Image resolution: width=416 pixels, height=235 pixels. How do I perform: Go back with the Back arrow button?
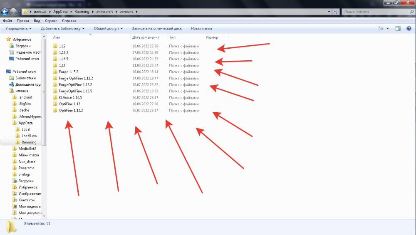pos(5,12)
